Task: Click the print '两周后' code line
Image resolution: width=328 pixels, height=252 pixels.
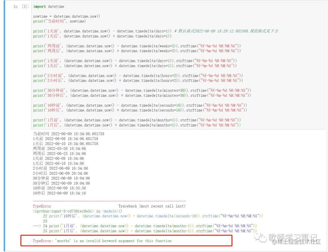Action: 137,51
